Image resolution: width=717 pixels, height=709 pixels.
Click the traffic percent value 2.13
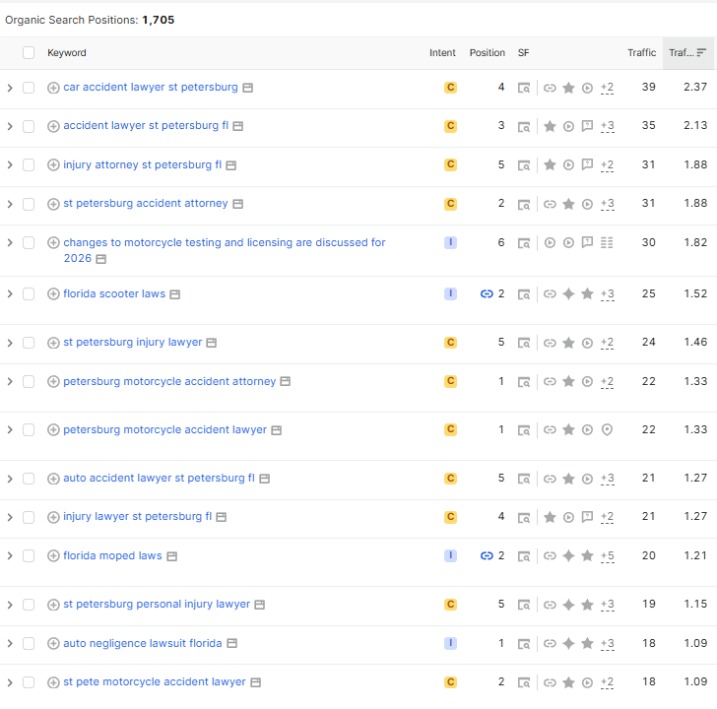[695, 126]
